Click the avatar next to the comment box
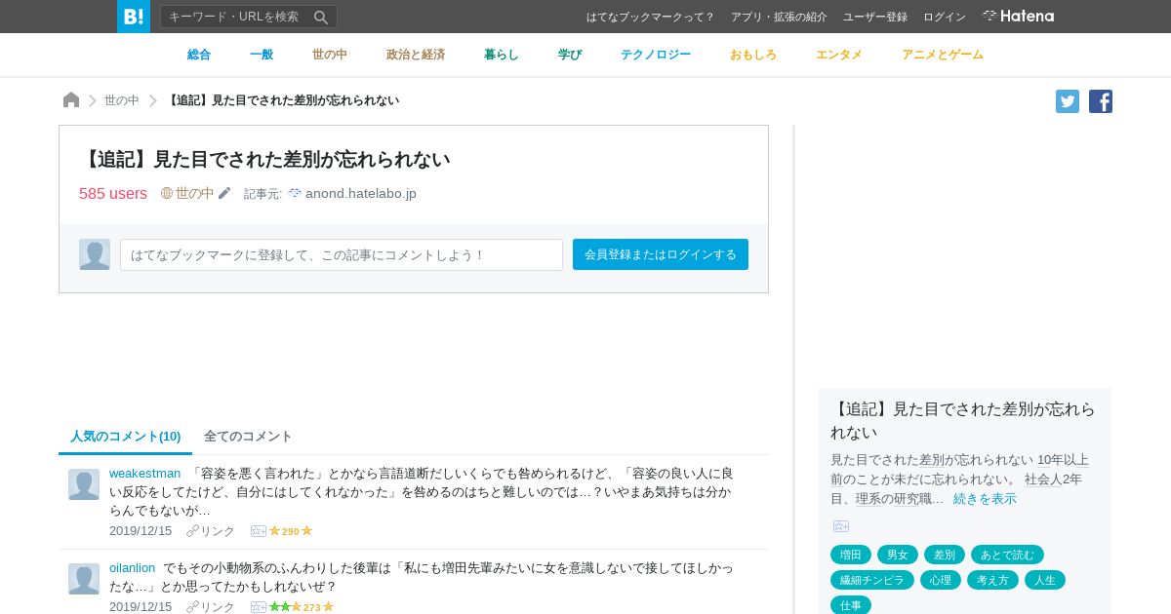This screenshot has height=614, width=1171. point(95,254)
